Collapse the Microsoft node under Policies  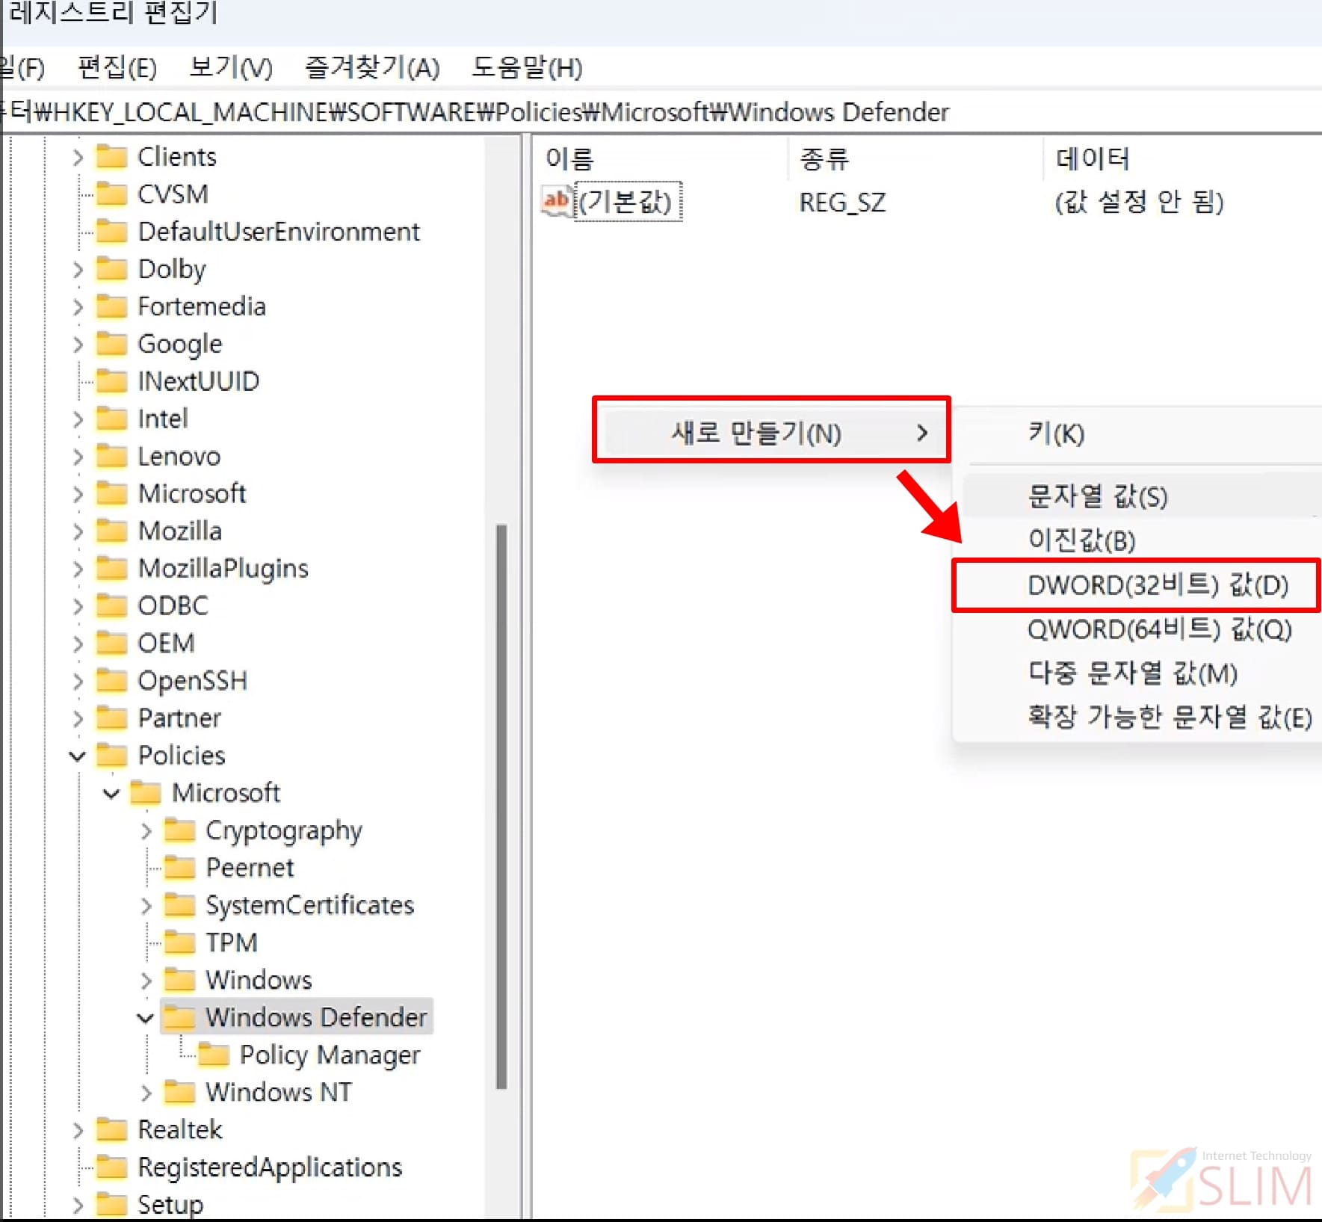(x=111, y=793)
